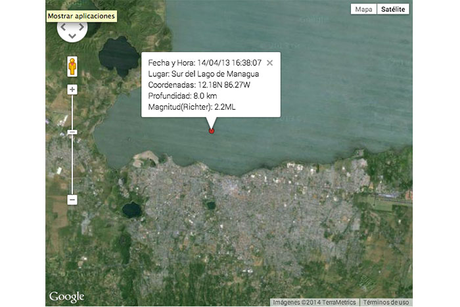The width and height of the screenshot is (460, 307).
Task: Zoom out with the minus button
Action: pyautogui.click(x=72, y=199)
